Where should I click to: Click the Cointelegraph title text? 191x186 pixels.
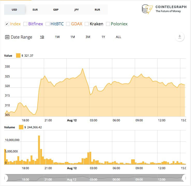[171, 7]
